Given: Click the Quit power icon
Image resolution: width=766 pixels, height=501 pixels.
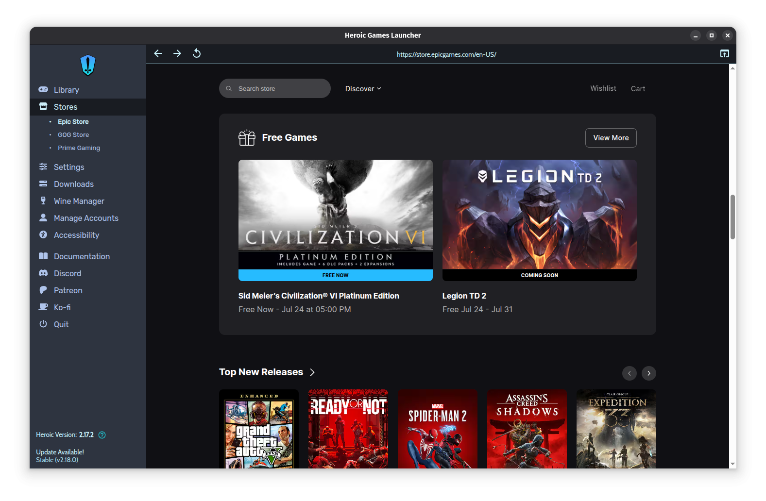Looking at the screenshot, I should [x=43, y=324].
